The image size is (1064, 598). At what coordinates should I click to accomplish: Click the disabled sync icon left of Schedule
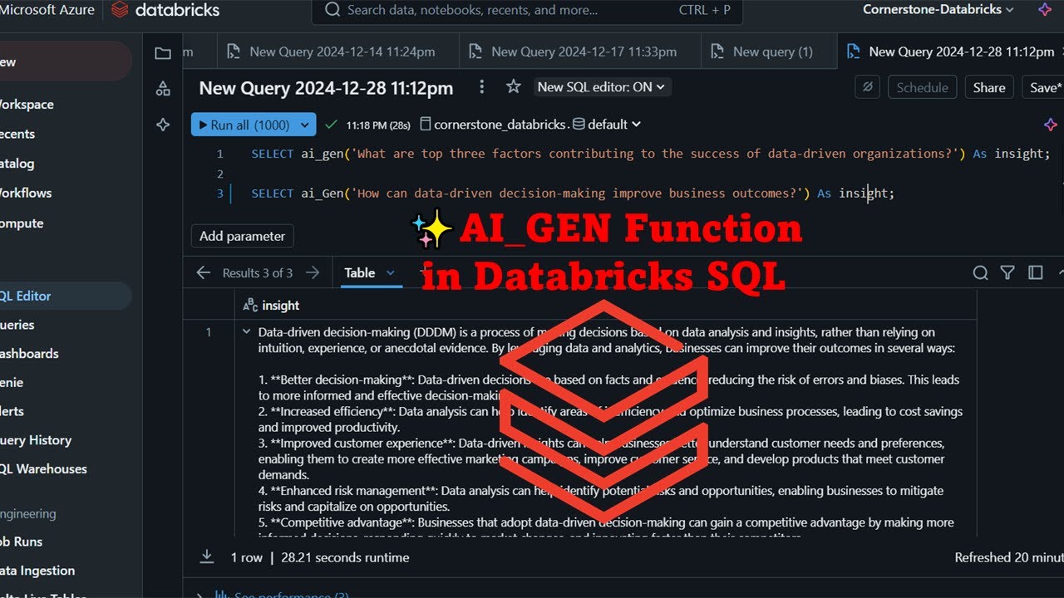pos(867,87)
